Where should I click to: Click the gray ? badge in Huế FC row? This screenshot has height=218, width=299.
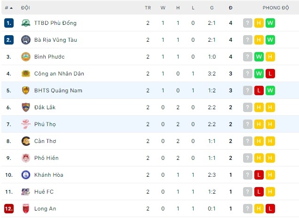(x=248, y=192)
